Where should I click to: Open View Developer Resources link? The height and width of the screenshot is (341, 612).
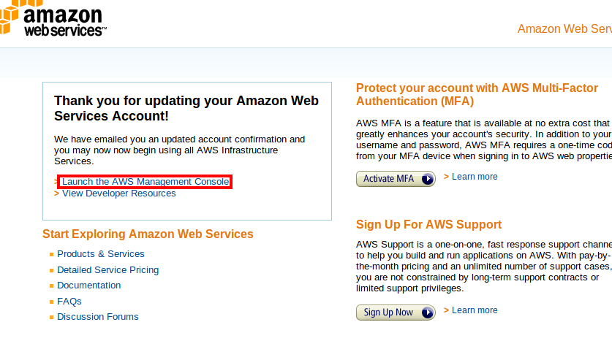119,194
